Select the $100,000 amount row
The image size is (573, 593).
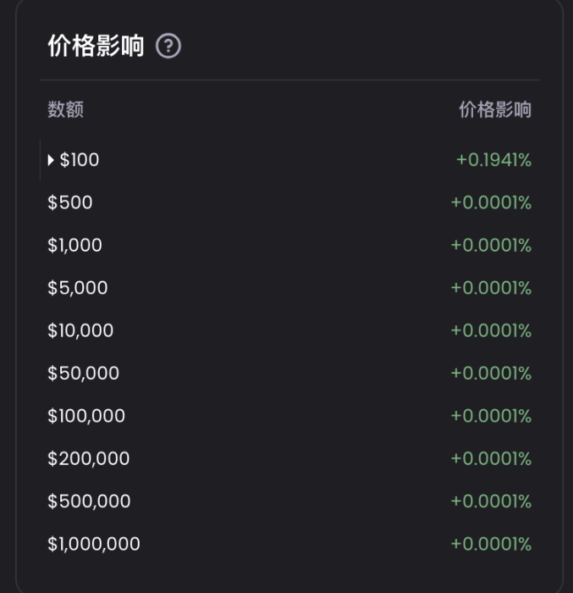86,416
